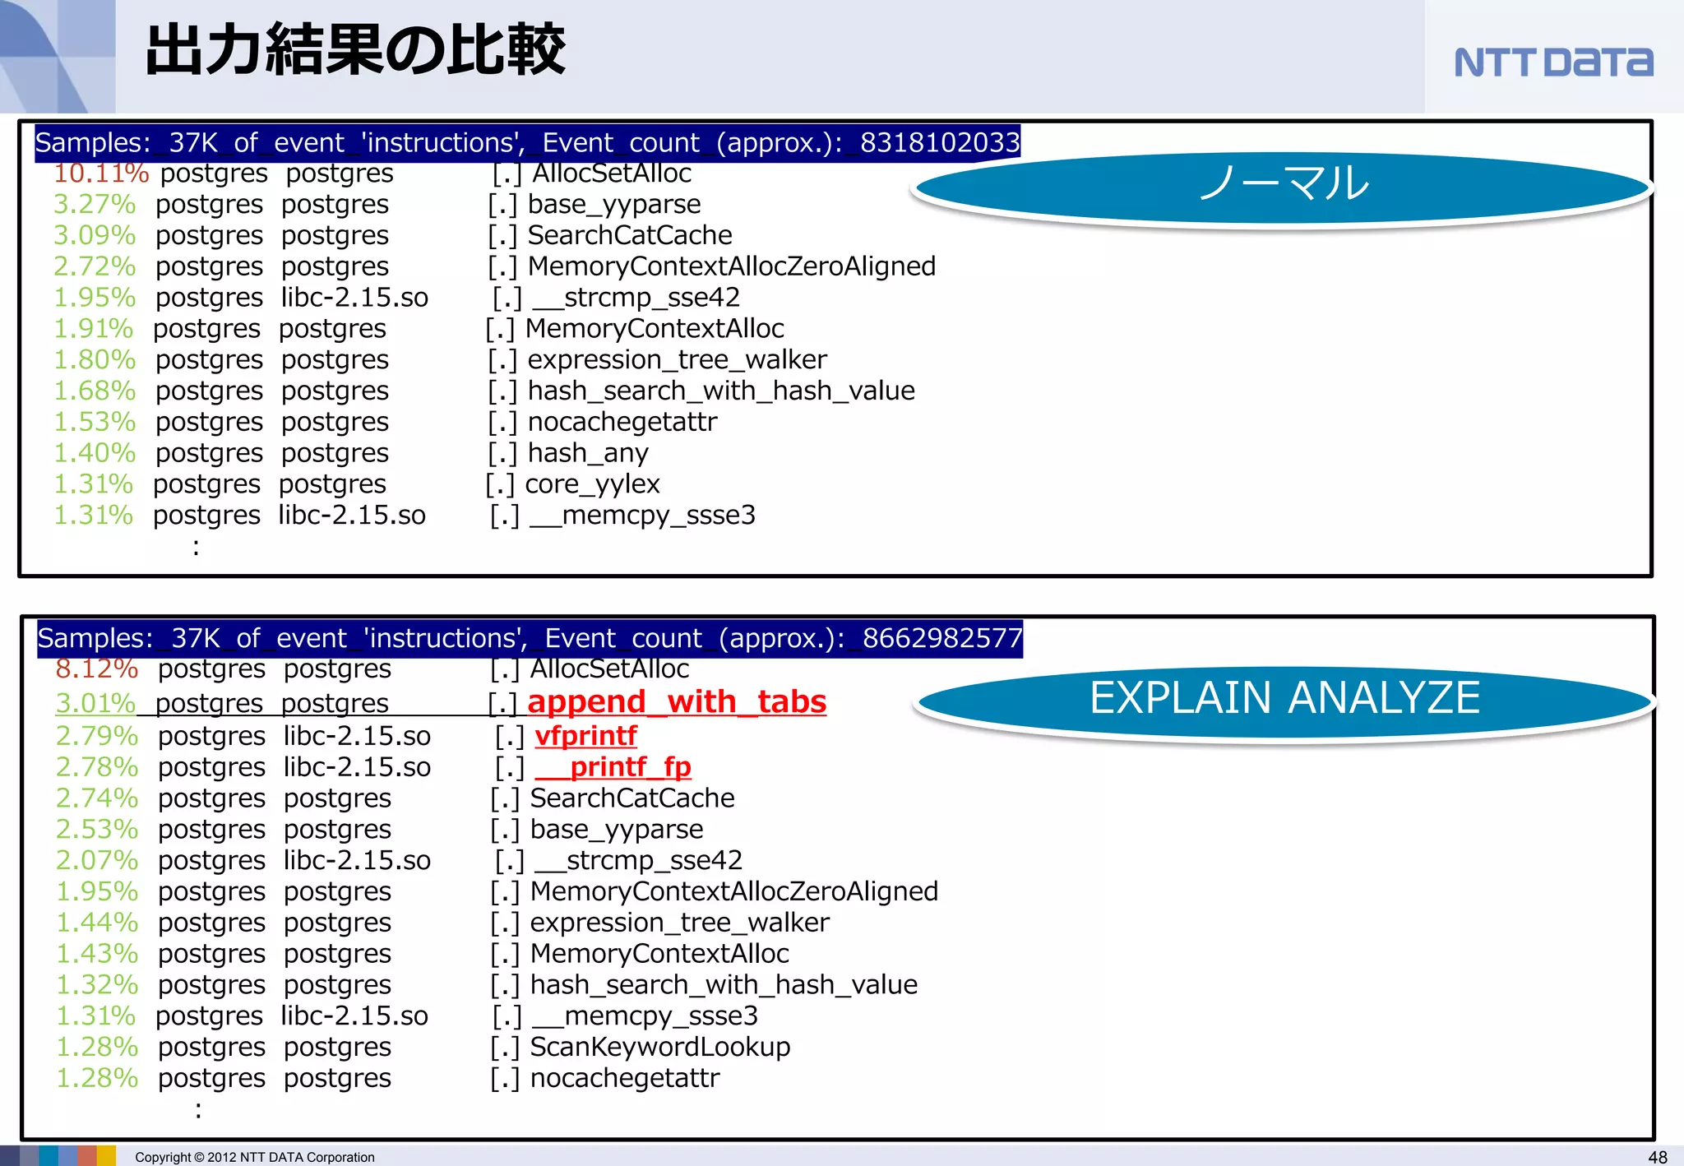The width and height of the screenshot is (1684, 1166).
Task: Click the 2.78% percentage value
Action: (x=97, y=767)
